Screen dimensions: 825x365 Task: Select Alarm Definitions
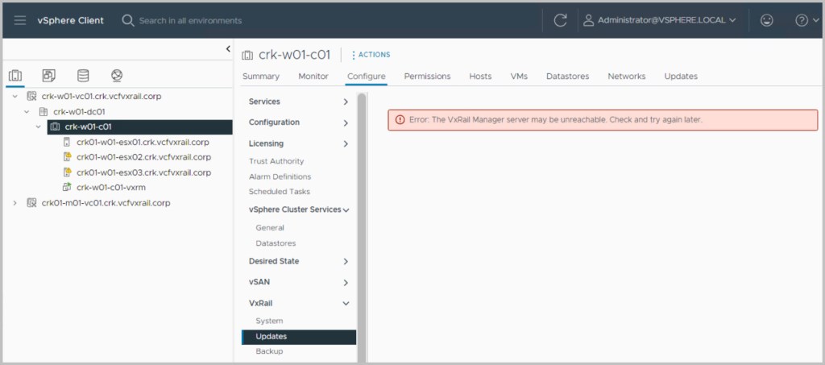[280, 176]
